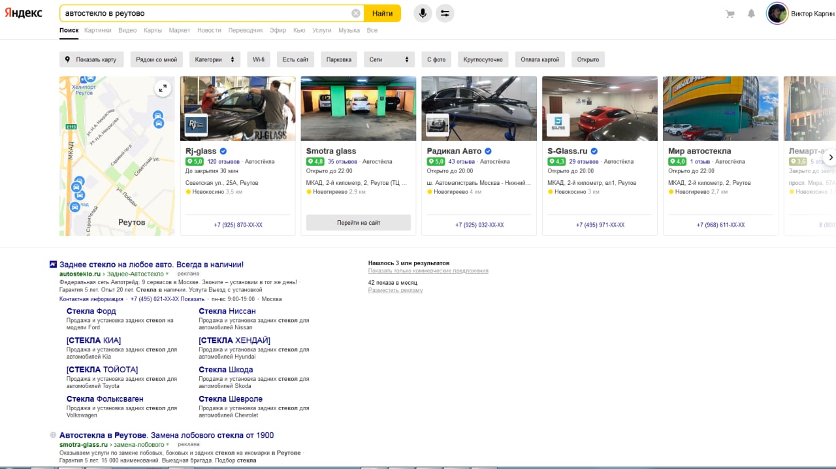The height and width of the screenshot is (469, 836).
Task: Click the Найти search button
Action: (383, 13)
